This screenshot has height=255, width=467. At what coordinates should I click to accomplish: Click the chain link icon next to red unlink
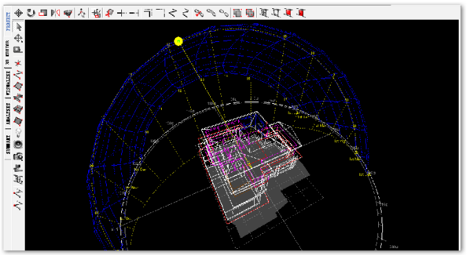tap(211, 13)
